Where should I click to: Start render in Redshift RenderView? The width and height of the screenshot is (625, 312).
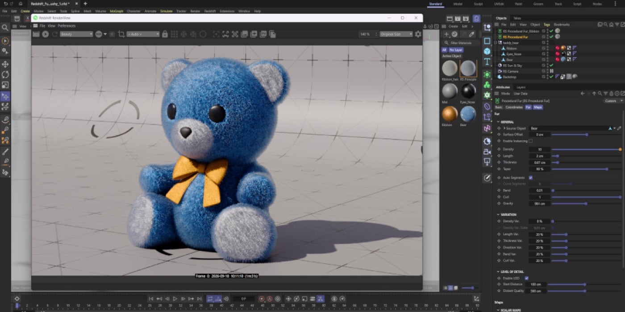(45, 34)
